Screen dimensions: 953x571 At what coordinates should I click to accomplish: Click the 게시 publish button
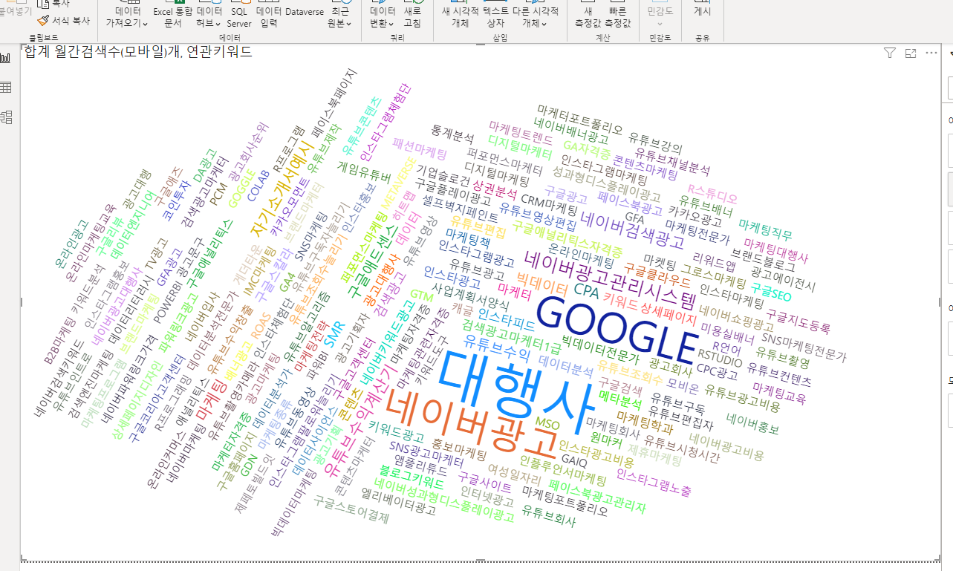(x=702, y=12)
